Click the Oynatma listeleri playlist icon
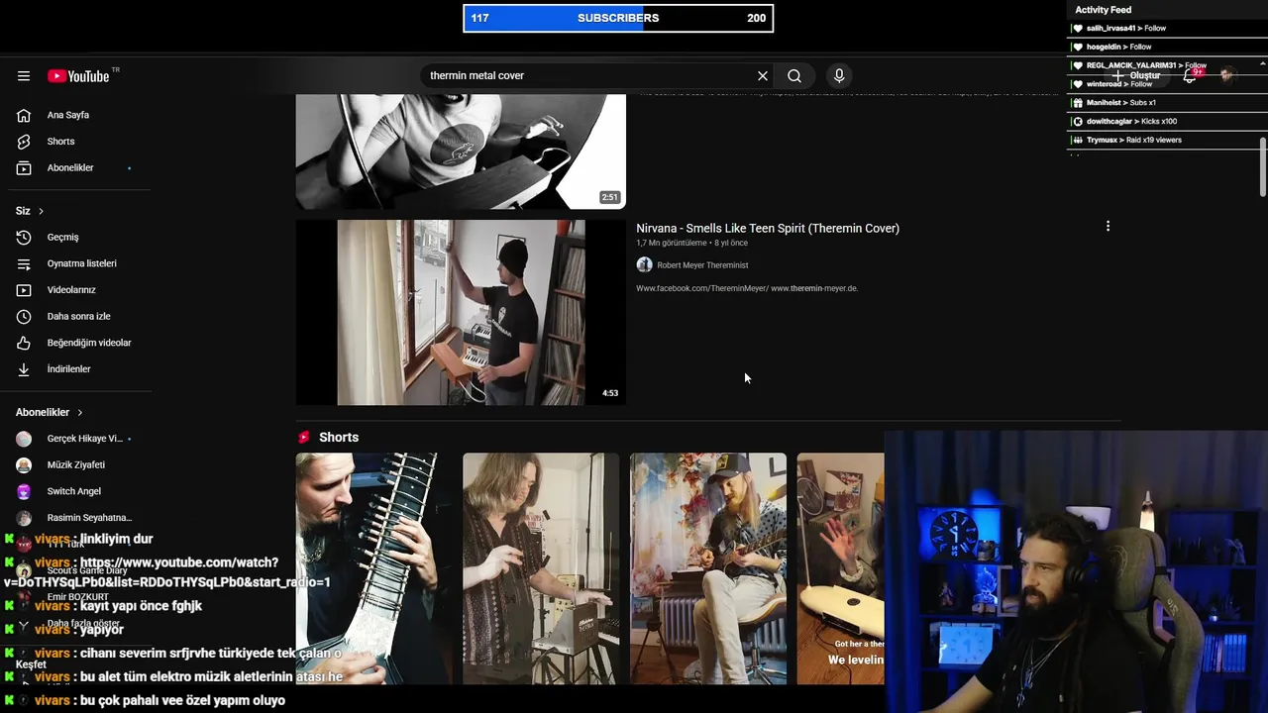This screenshot has height=713, width=1268. point(24,263)
